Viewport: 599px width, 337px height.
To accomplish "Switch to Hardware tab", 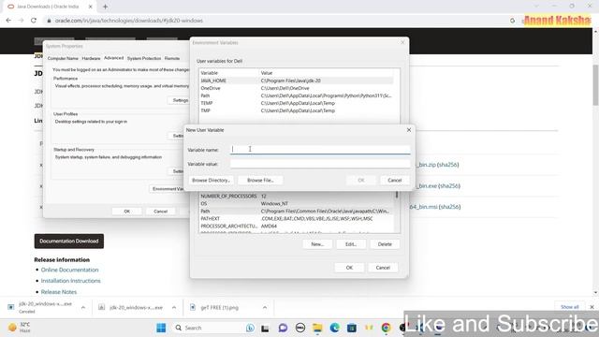I will [91, 58].
